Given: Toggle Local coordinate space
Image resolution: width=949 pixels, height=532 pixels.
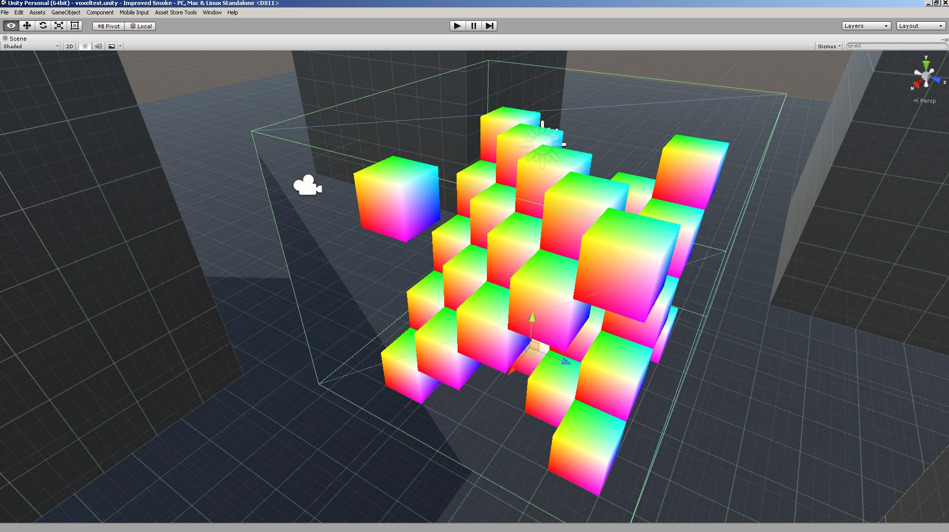Looking at the screenshot, I should (140, 26).
